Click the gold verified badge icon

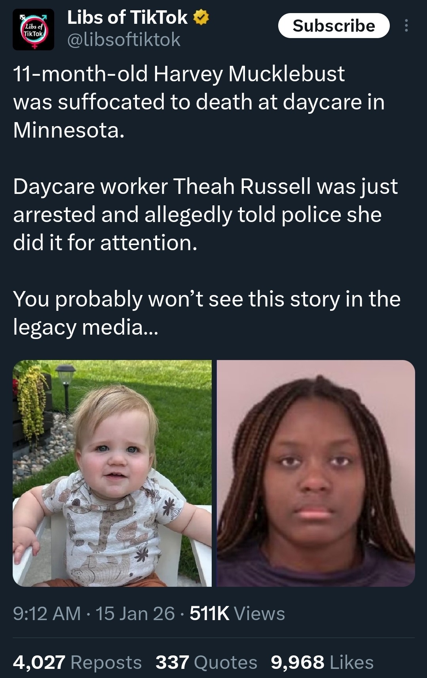(201, 18)
